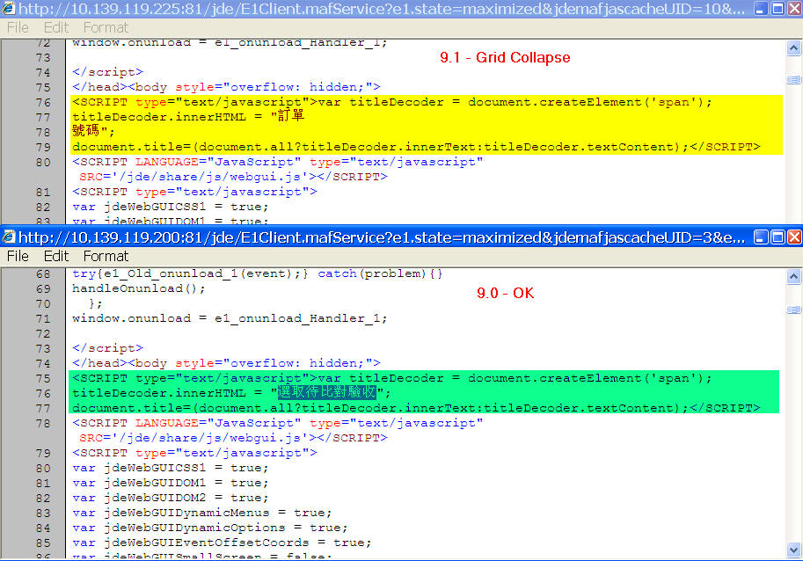Viewport: 803px width, 561px height.
Task: Maximize the lower 10.139.119.200 window
Action: 777,237
